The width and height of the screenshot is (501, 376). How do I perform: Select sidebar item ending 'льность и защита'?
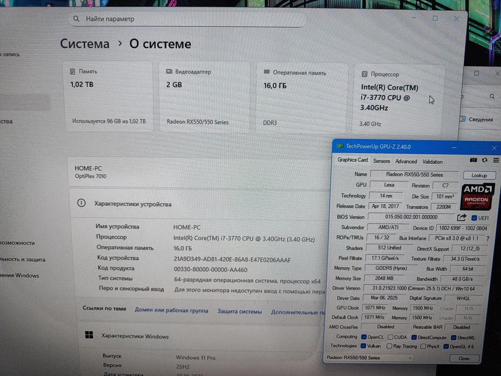pos(23,259)
